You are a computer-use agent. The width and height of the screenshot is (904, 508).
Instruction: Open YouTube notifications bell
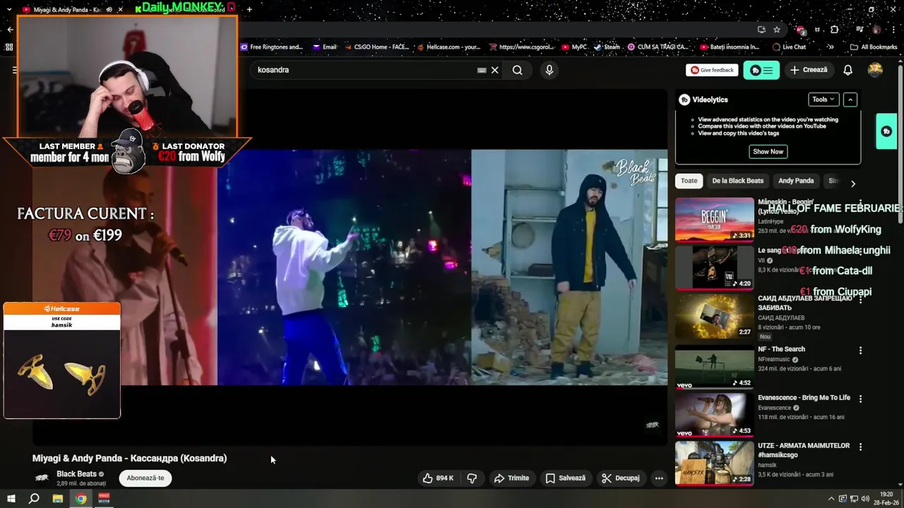click(847, 70)
